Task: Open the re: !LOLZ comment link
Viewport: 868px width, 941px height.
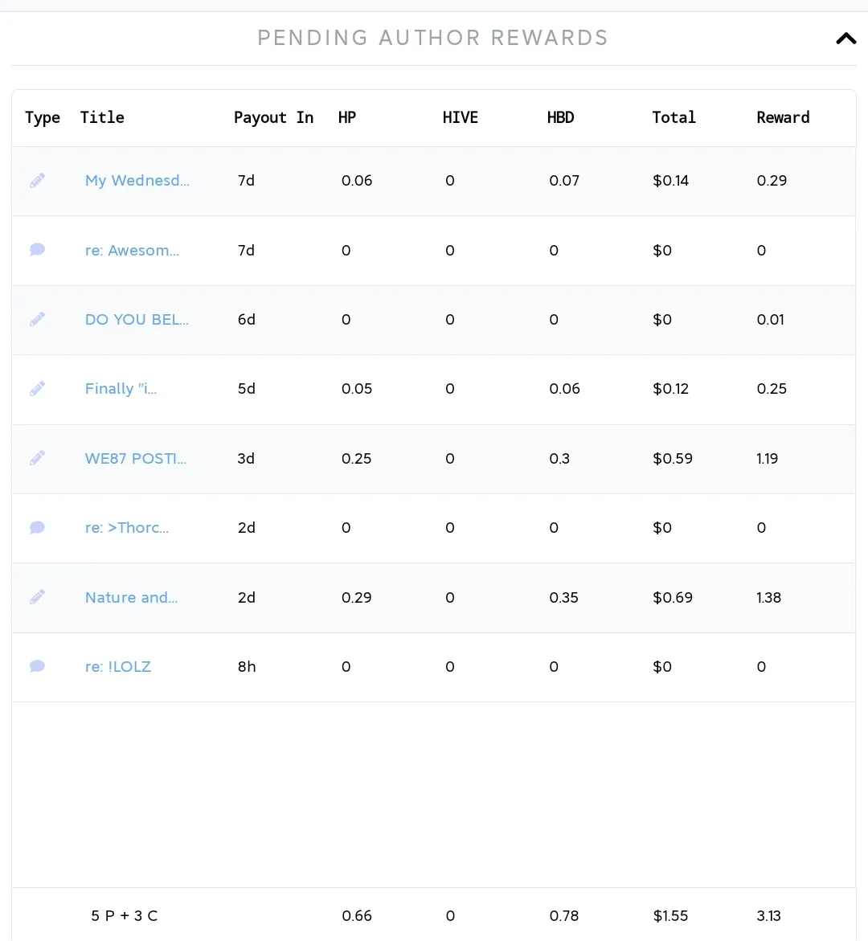Action: tap(117, 667)
